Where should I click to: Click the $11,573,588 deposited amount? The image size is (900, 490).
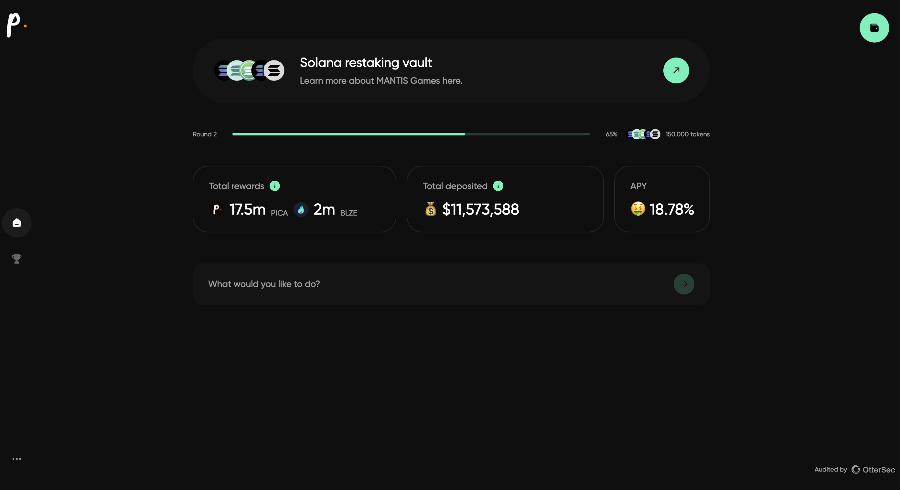coord(480,209)
